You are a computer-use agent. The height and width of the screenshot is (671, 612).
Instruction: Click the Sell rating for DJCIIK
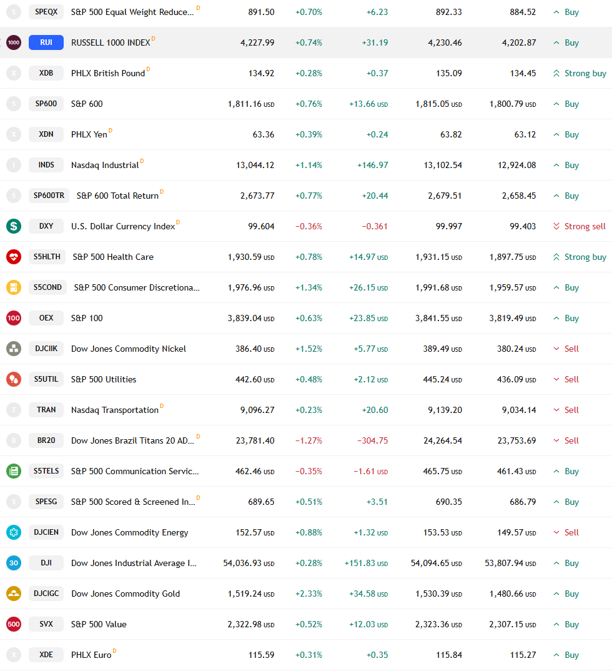pos(566,349)
